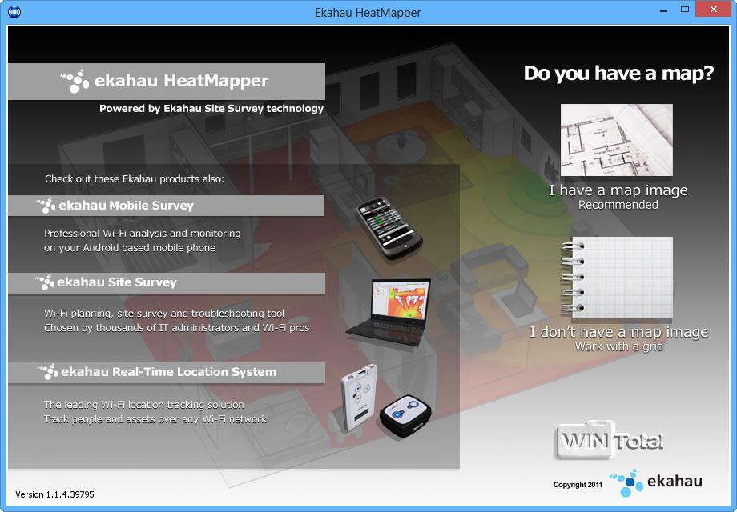Click the Android phone product image
The image size is (737, 512).
click(389, 229)
